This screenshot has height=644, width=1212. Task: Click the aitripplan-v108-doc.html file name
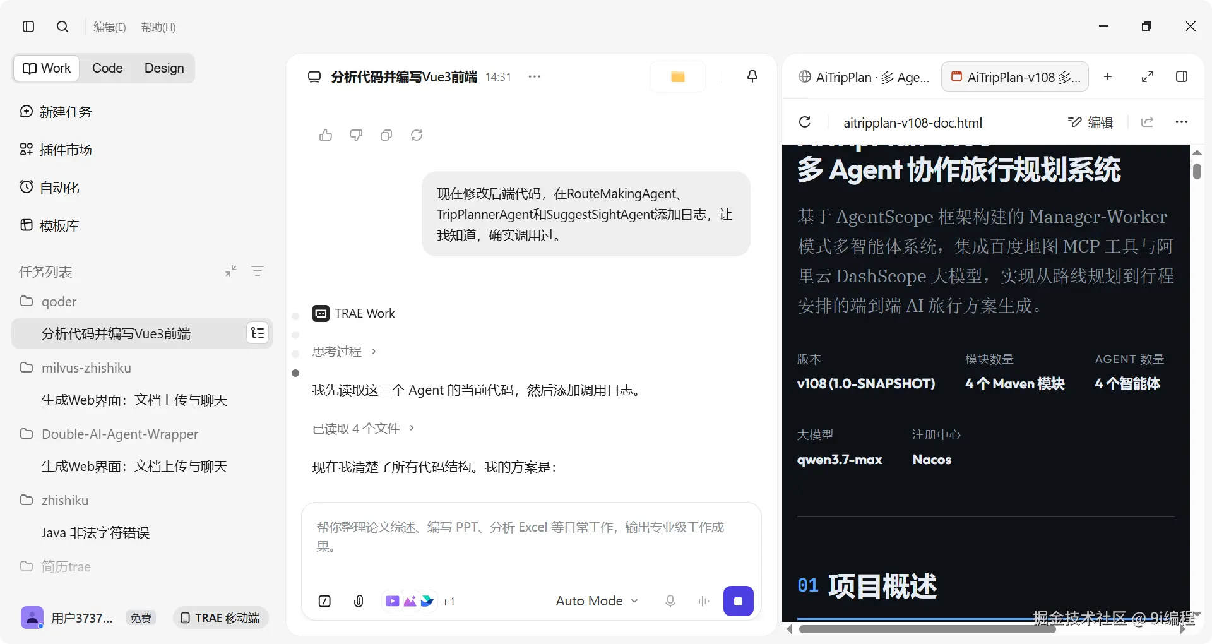tap(913, 122)
